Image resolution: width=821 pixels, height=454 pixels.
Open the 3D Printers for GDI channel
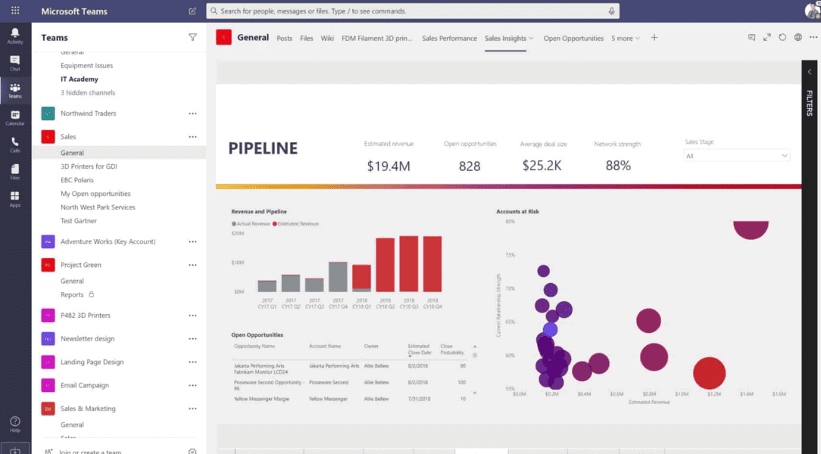coord(89,166)
